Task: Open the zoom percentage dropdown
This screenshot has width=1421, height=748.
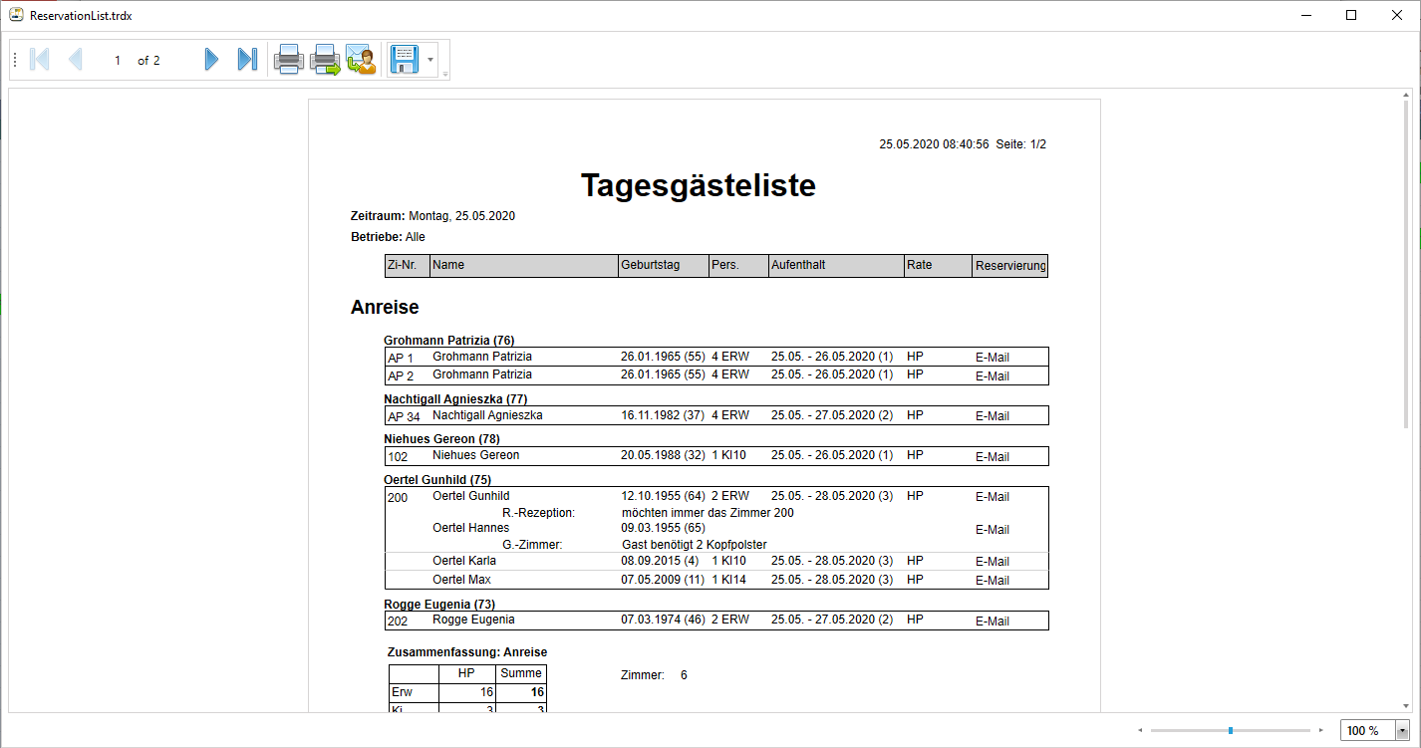Action: 1403,730
